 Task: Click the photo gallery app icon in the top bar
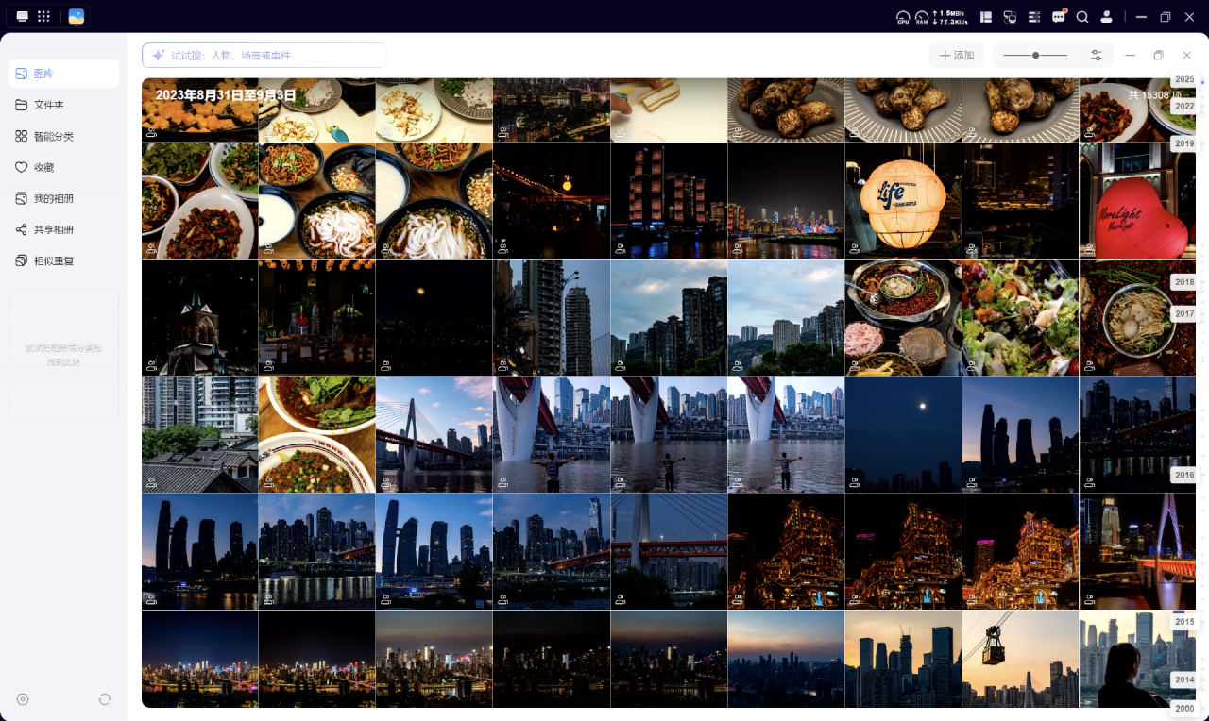77,17
